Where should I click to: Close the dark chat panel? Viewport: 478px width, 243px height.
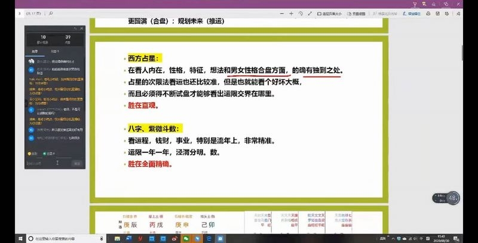click(x=81, y=28)
